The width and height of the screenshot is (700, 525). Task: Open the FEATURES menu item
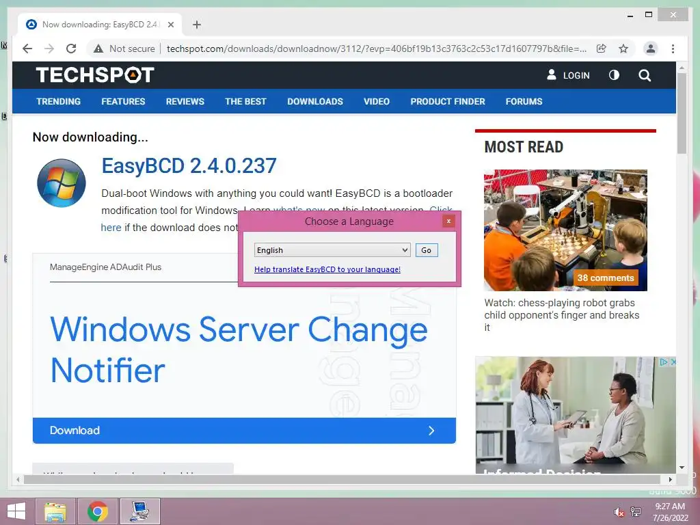(123, 101)
